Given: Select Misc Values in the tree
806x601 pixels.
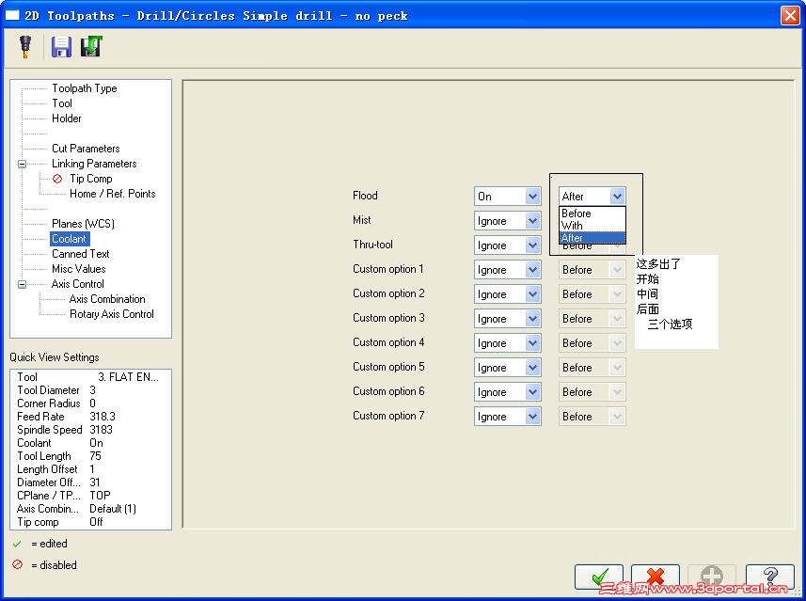Looking at the screenshot, I should pyautogui.click(x=79, y=269).
